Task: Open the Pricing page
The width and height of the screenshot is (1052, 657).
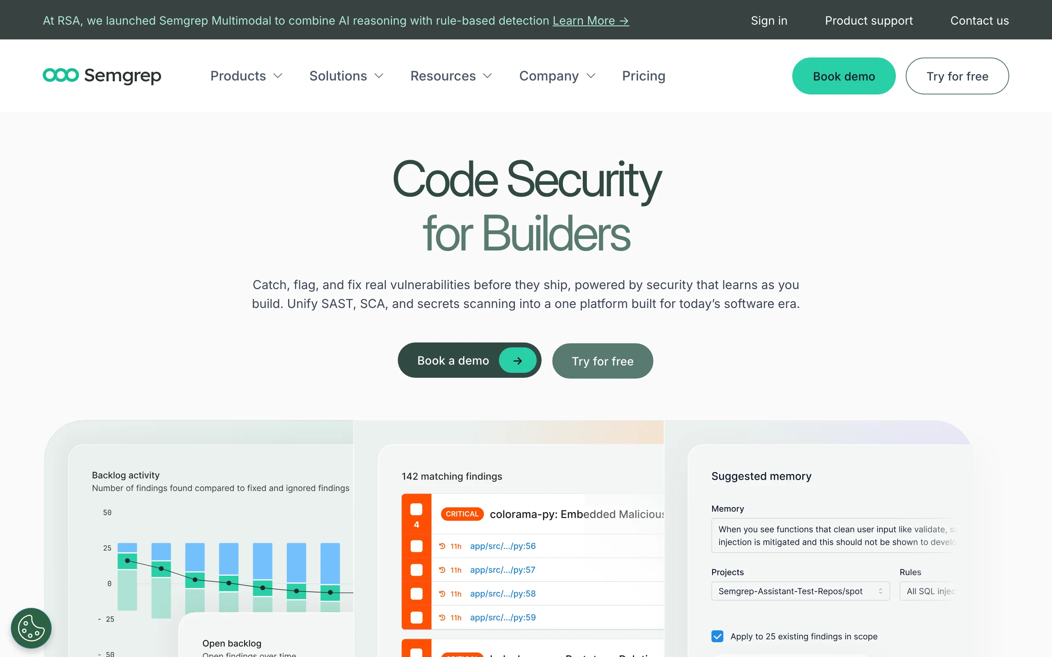Action: coord(644,76)
